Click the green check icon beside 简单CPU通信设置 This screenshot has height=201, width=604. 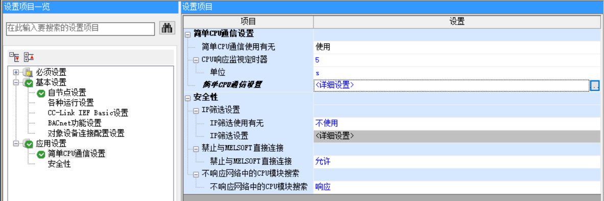point(41,154)
